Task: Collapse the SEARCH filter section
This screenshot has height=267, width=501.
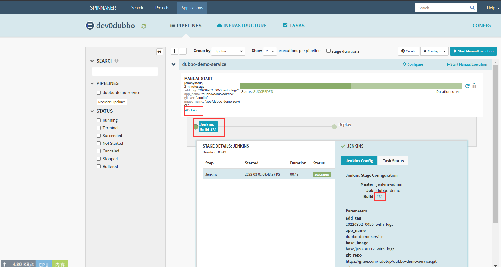Action: tap(92, 61)
